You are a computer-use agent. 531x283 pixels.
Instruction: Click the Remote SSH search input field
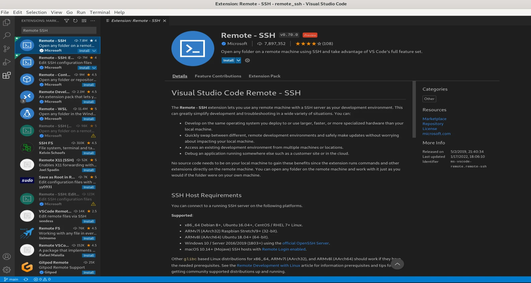click(x=59, y=30)
